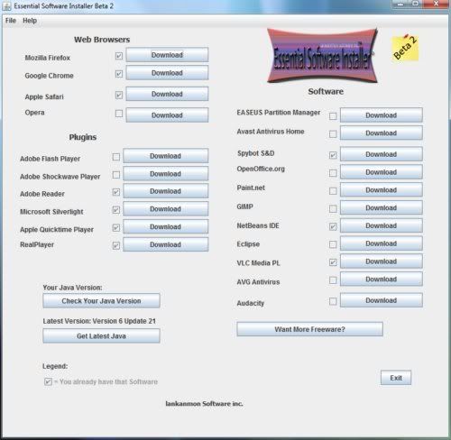Open Want More Freeware? button

(309, 329)
